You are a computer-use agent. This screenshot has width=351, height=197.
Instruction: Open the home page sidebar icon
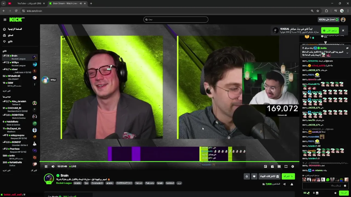[x=4, y=29]
